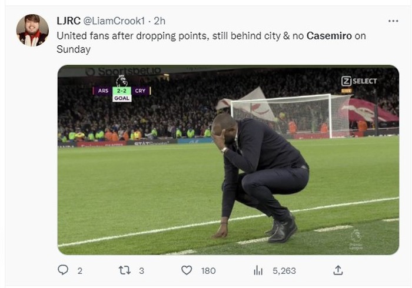The width and height of the screenshot is (412, 288).
Task: Click the reply speech bubble icon
Action: pyautogui.click(x=64, y=270)
